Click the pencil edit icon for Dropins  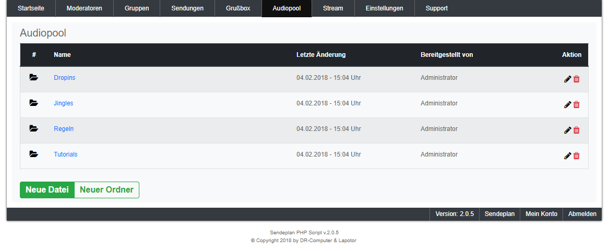click(568, 79)
